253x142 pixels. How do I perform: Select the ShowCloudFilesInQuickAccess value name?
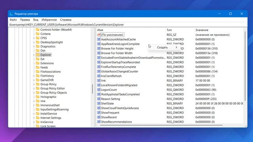(x=120, y=108)
